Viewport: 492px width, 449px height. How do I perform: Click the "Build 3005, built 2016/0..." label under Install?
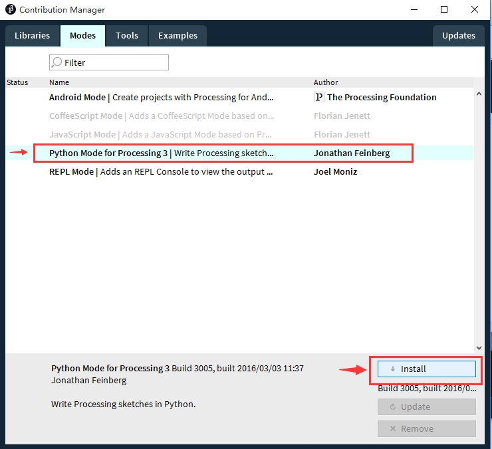(427, 389)
